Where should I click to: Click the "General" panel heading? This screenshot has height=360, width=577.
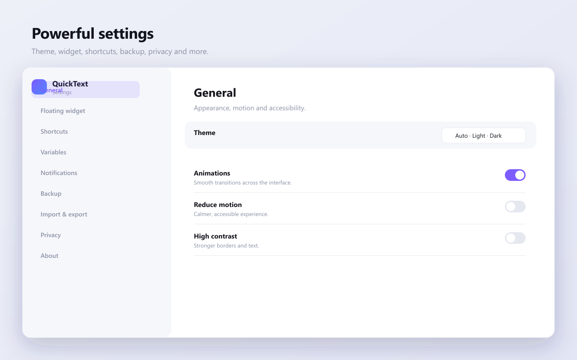[215, 93]
